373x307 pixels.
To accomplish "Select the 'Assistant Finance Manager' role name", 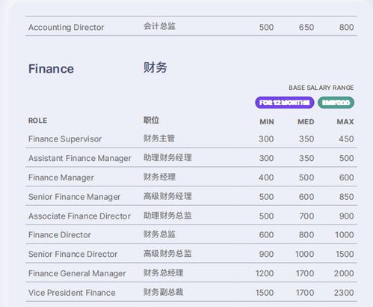I will click(80, 158).
